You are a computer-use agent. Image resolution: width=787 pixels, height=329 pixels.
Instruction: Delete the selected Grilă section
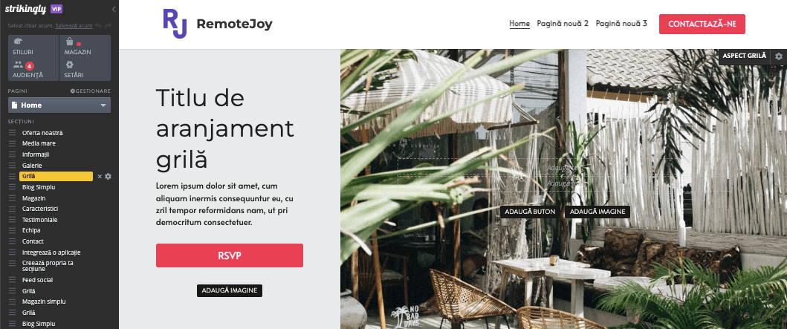coord(100,177)
